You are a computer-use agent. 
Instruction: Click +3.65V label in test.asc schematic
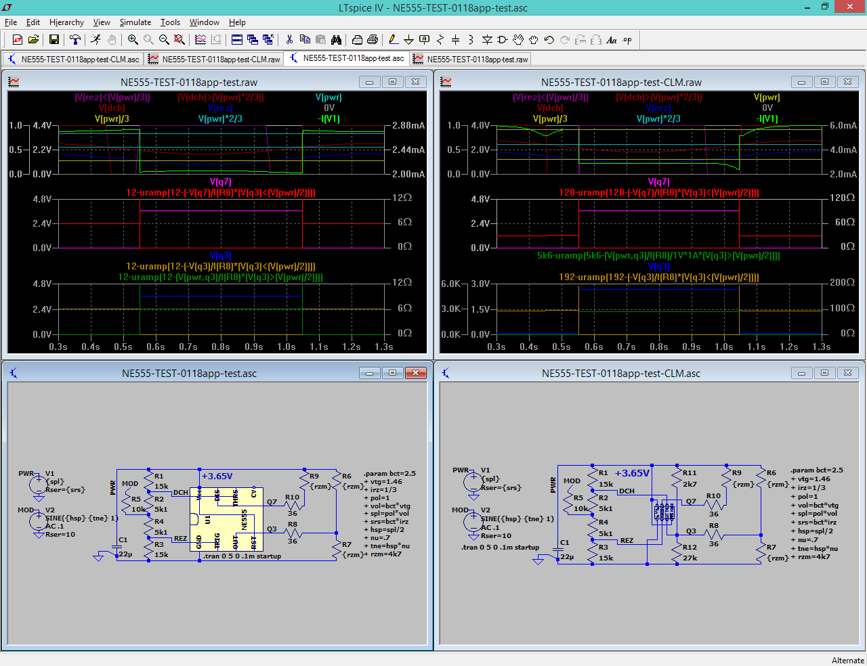pyautogui.click(x=217, y=476)
